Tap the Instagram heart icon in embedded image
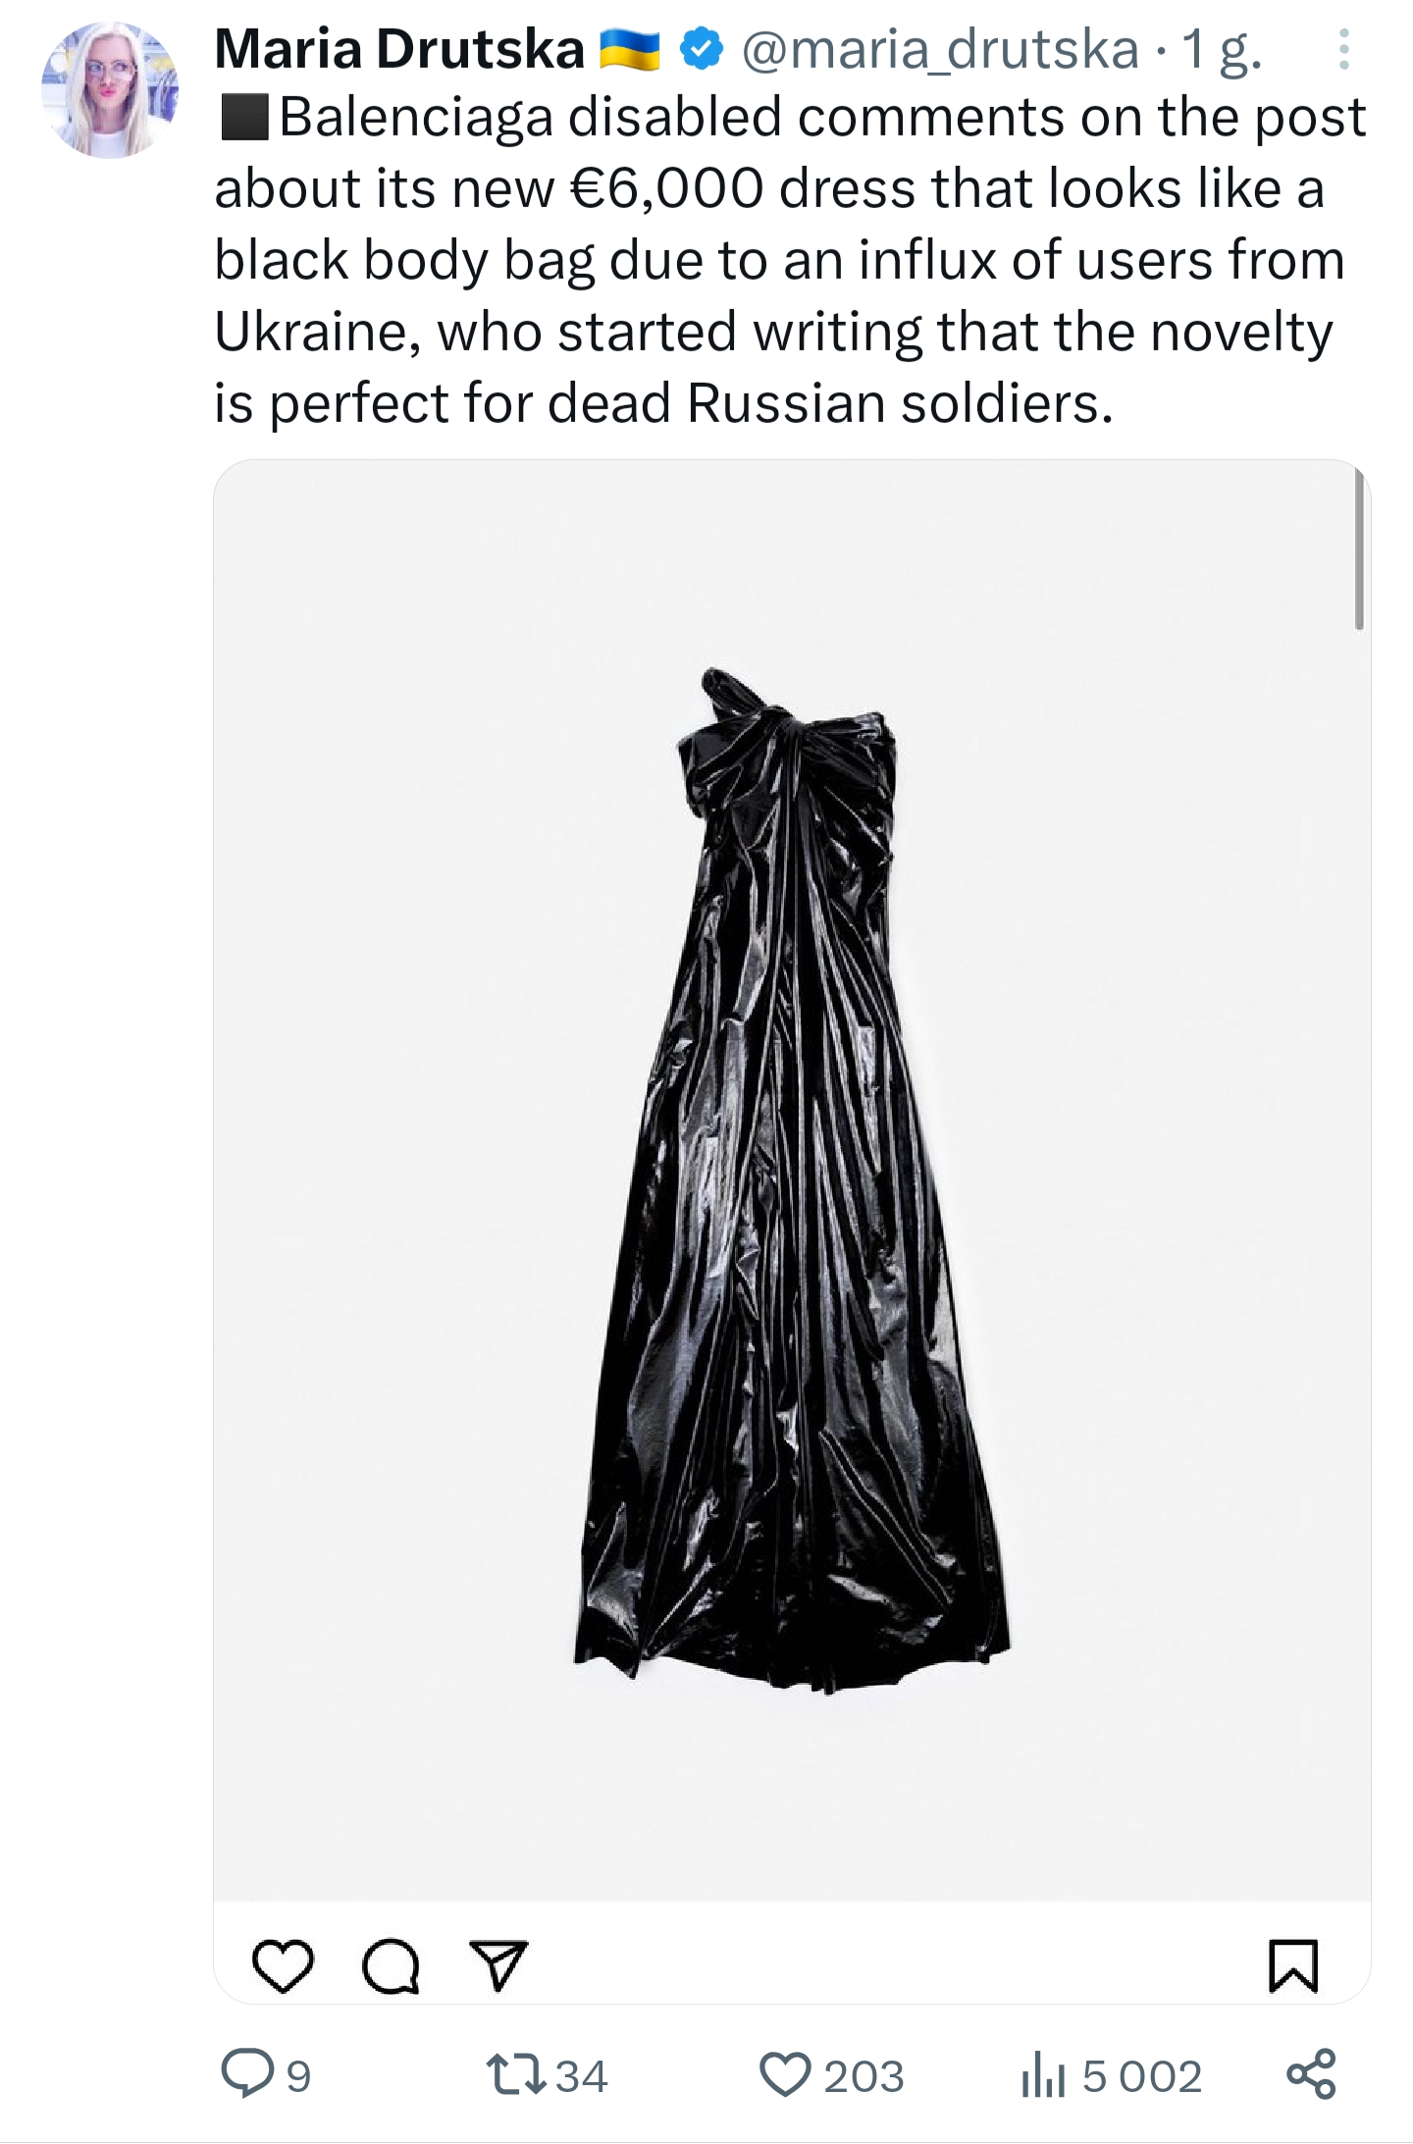 pos(283,1965)
